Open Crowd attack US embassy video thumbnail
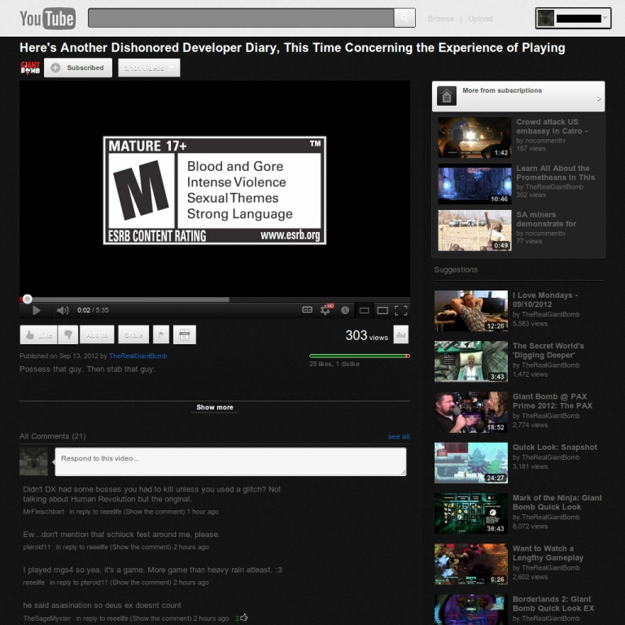Viewport: 625px width, 625px height. pyautogui.click(x=474, y=138)
